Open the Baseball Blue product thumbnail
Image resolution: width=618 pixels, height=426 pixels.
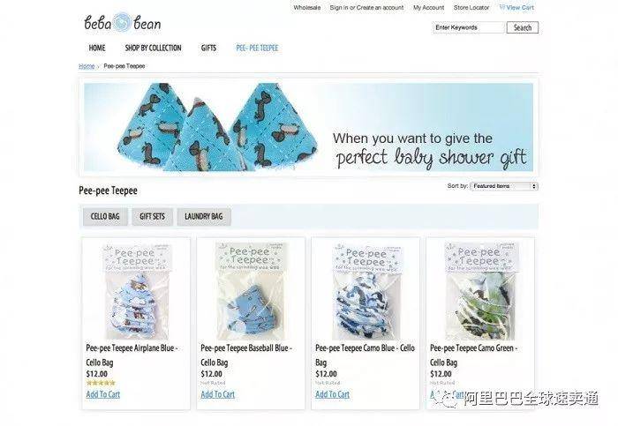pos(251,291)
